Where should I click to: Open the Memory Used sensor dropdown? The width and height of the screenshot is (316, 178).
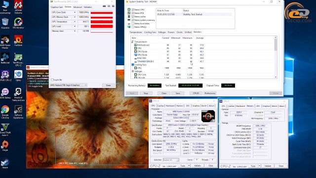(75, 31)
